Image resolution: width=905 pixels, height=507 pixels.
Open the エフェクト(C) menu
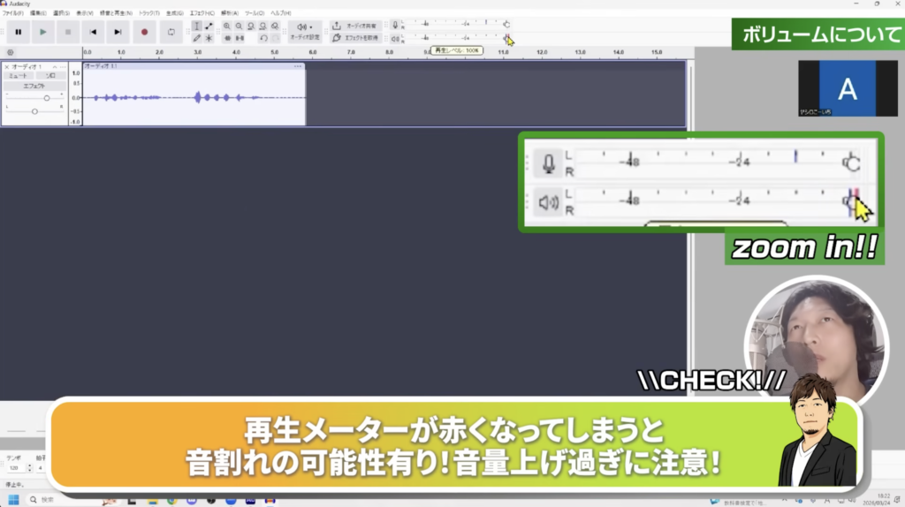point(202,13)
